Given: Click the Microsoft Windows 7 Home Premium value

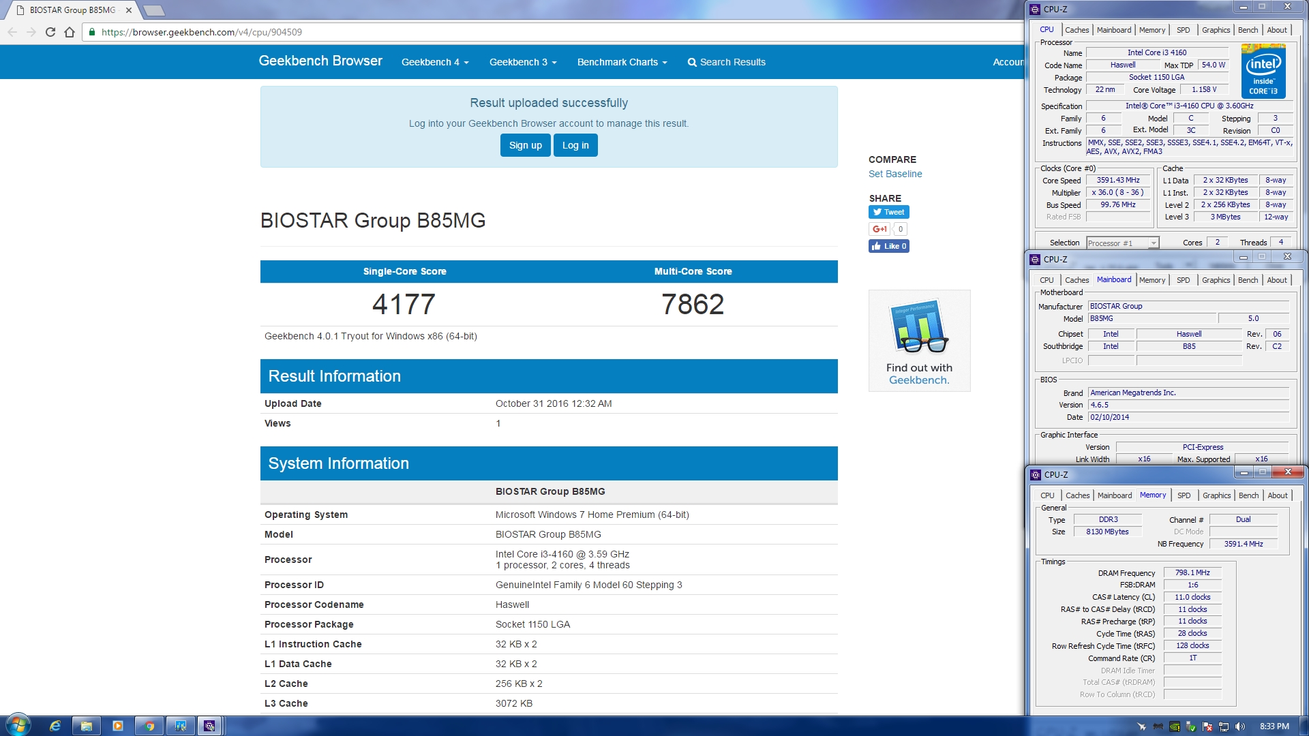Looking at the screenshot, I should 592,515.
